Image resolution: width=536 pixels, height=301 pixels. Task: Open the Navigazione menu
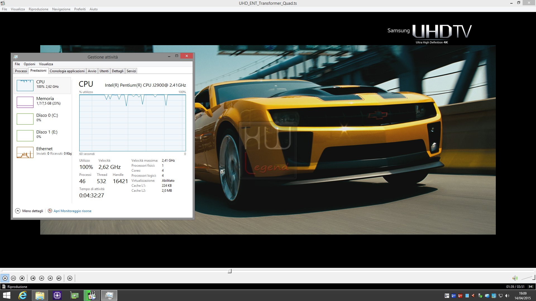pos(61,9)
